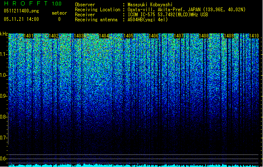
Task: Click the Receiver label
Action: 85,15
